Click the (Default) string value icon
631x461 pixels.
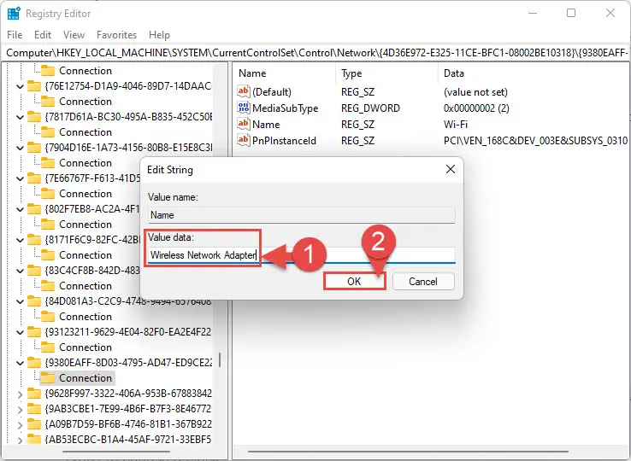coord(244,91)
